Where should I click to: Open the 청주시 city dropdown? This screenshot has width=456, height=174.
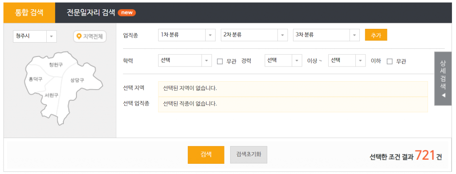click(35, 36)
